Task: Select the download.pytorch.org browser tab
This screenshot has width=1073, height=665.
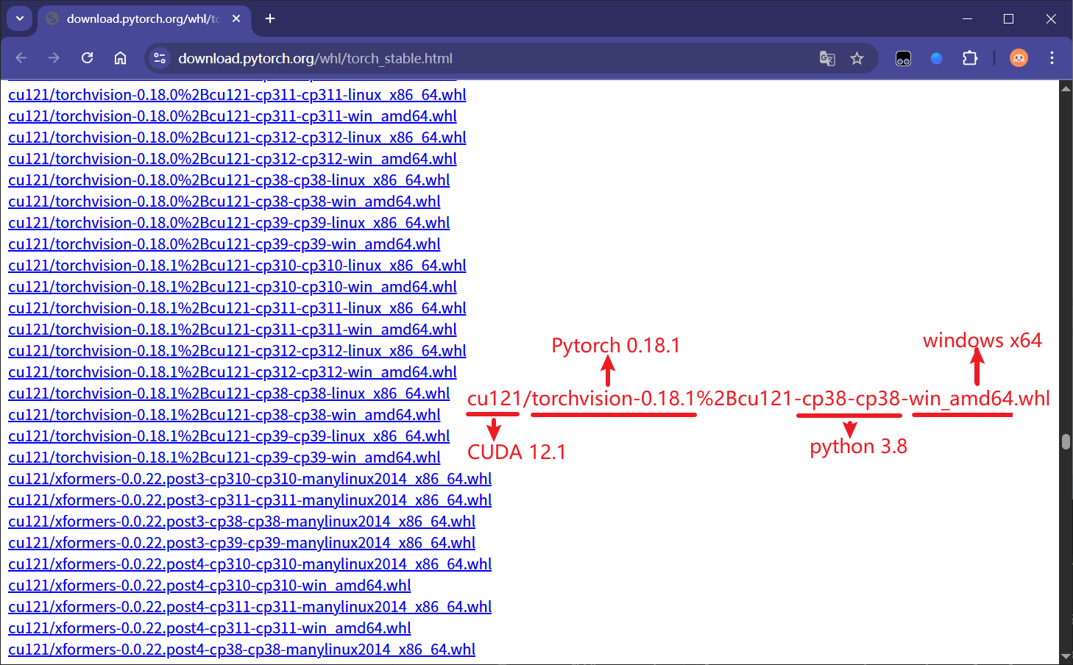Action: (144, 19)
